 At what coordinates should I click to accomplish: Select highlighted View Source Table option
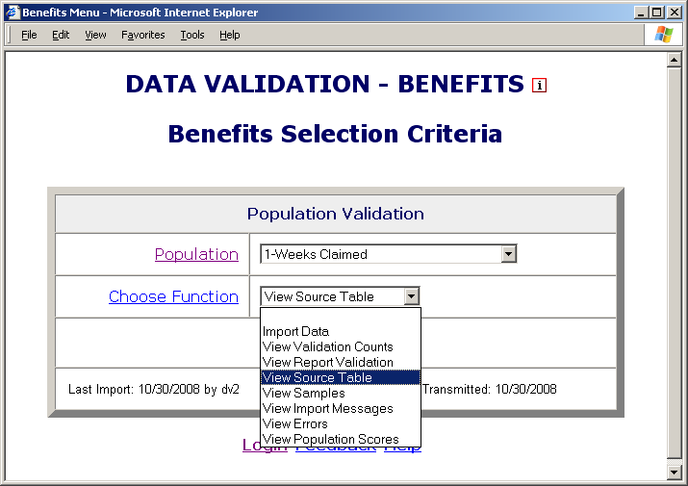(x=341, y=377)
